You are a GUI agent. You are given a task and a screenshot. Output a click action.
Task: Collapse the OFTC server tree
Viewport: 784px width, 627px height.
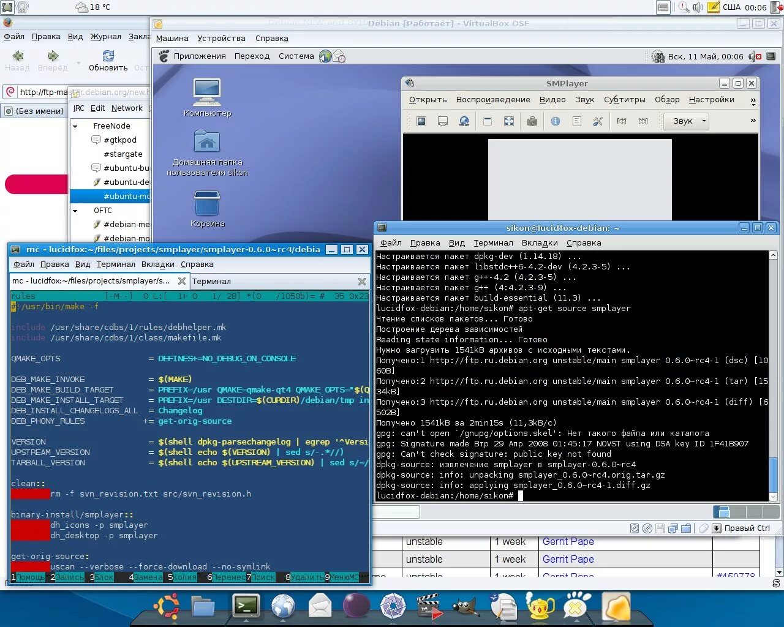pos(75,211)
